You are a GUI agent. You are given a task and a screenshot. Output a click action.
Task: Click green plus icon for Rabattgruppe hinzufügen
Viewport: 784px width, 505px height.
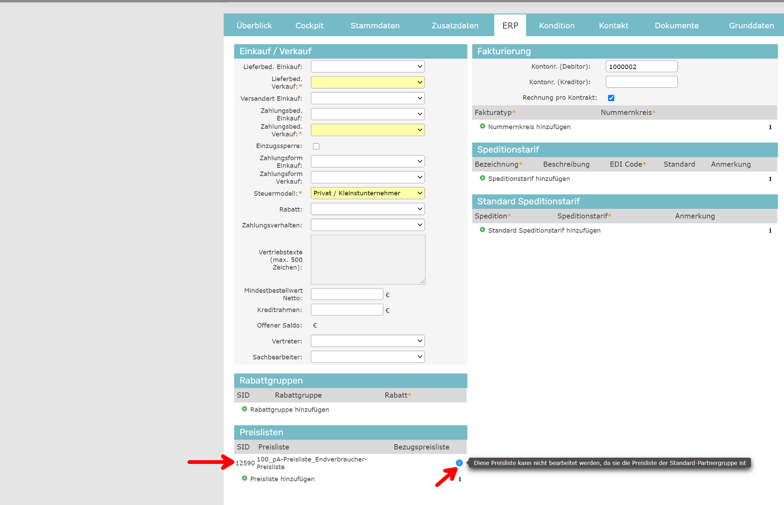pyautogui.click(x=245, y=409)
